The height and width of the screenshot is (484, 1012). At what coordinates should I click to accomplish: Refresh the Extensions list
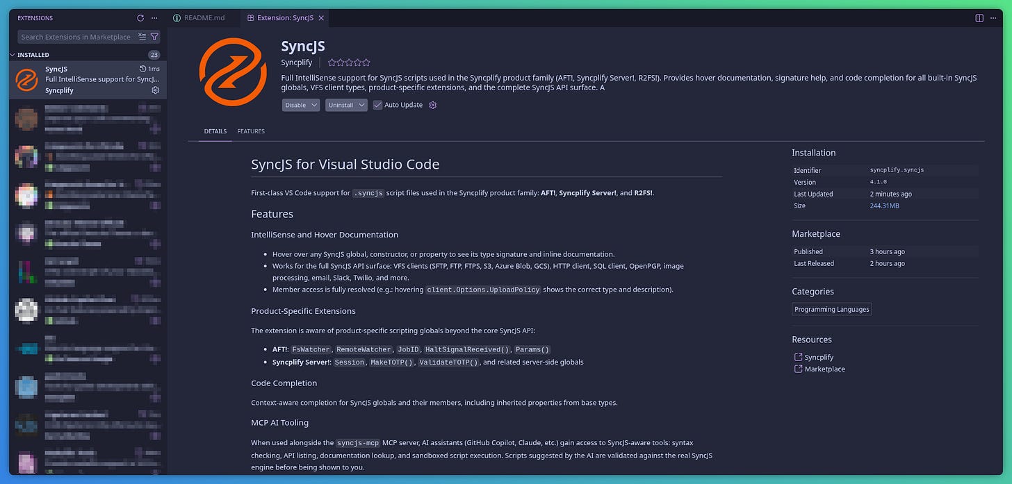[x=140, y=18]
